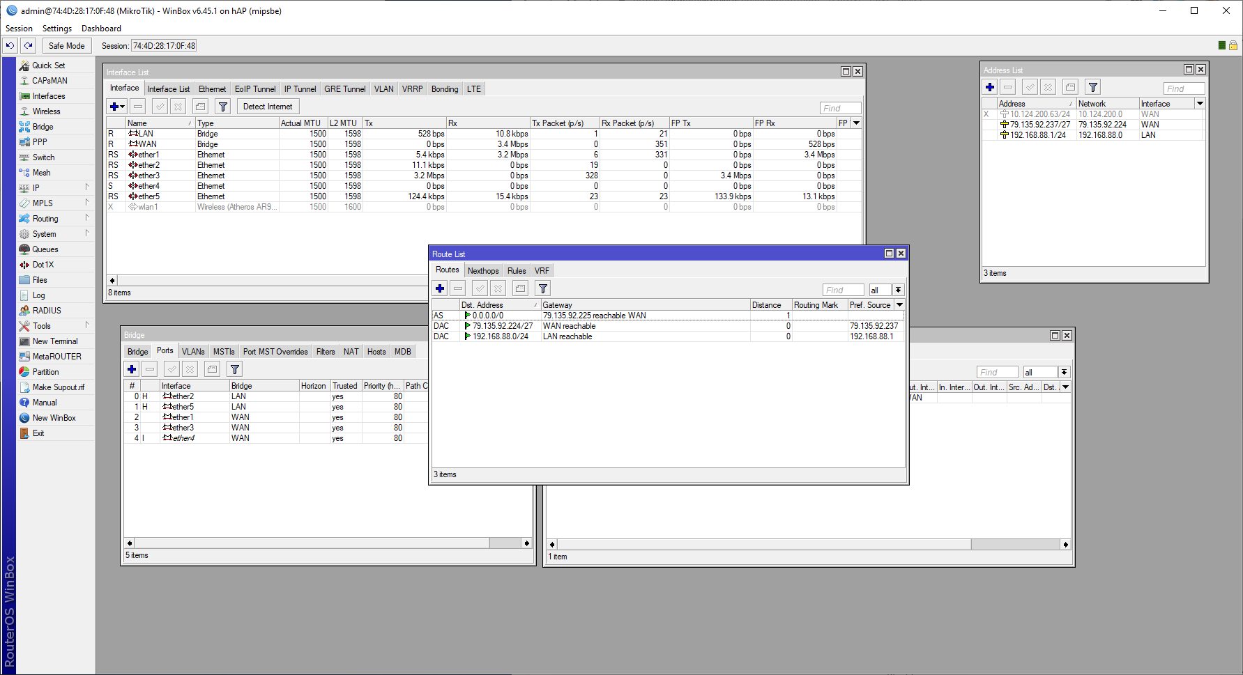Image resolution: width=1243 pixels, height=675 pixels.
Task: Open the Manual
Action: click(x=45, y=403)
